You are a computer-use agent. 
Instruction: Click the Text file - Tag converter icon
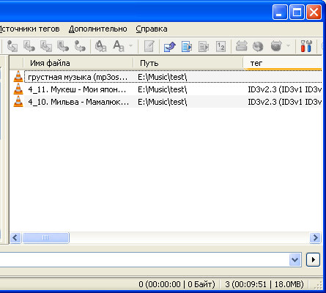(63, 46)
